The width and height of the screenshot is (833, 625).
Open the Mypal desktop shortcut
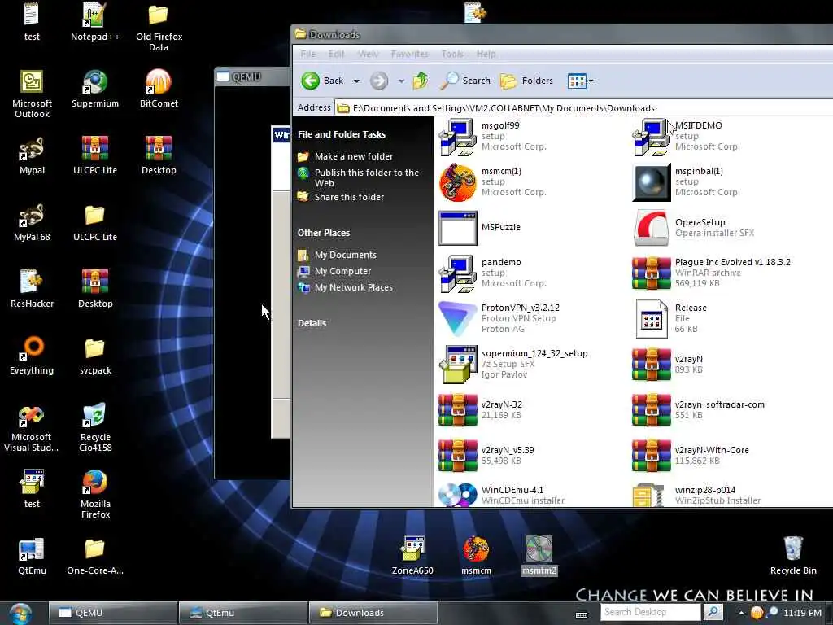tap(32, 155)
